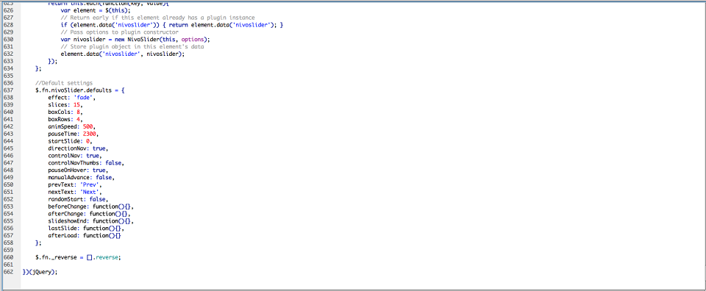
Task: Click line number 637 in gutter
Action: 7,90
